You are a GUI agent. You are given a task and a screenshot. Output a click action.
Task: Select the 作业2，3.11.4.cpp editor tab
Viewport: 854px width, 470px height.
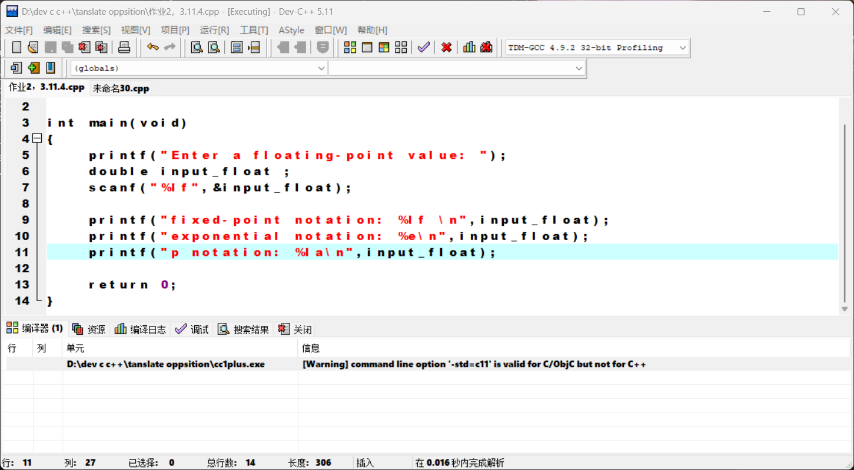[46, 87]
